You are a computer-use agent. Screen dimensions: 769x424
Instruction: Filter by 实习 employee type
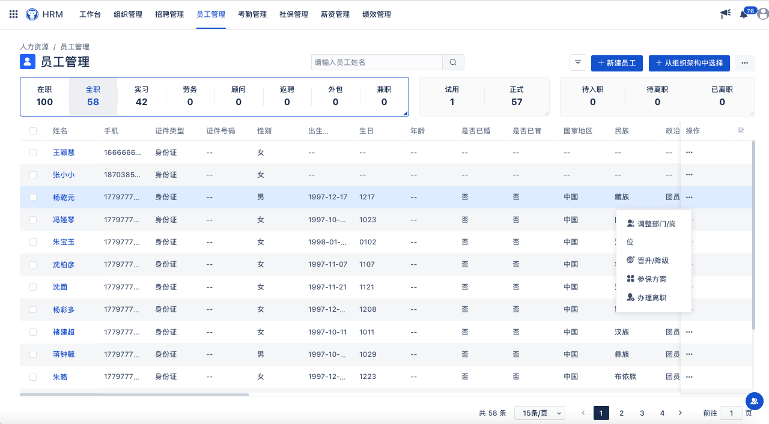click(x=142, y=96)
